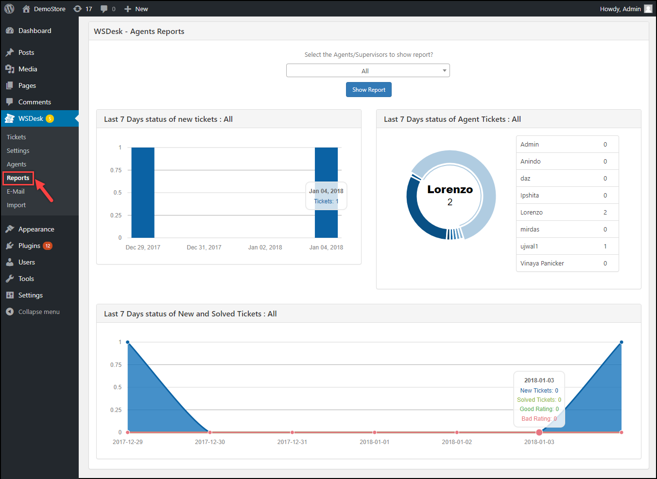Click the 2018-01-01 data point on line chart
Viewport: 657px width, 479px height.
coord(374,432)
